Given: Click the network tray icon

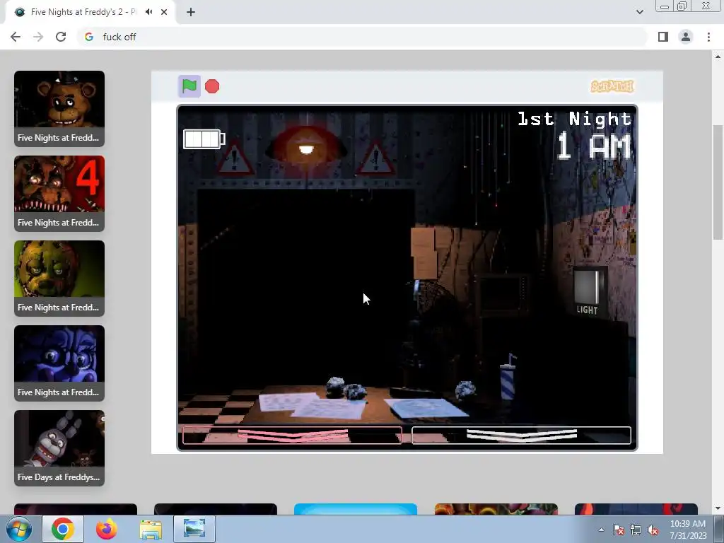Looking at the screenshot, I should pos(636,530).
